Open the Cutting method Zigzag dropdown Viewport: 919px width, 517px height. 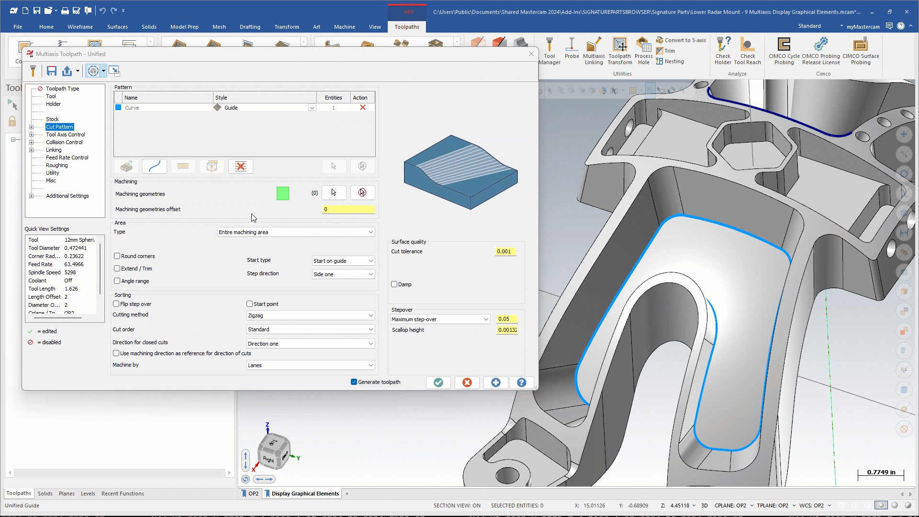coord(310,315)
